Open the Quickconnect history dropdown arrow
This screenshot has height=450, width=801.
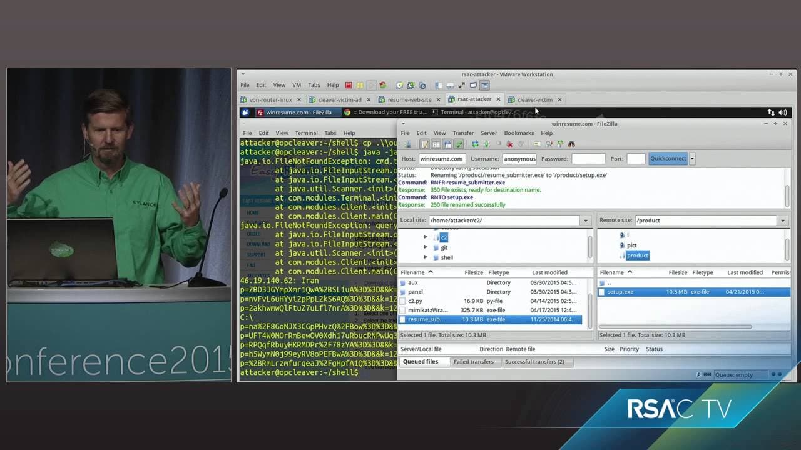click(x=692, y=159)
